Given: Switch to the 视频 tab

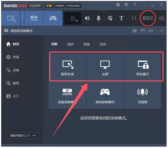Looking at the screenshot, I should [71, 44].
